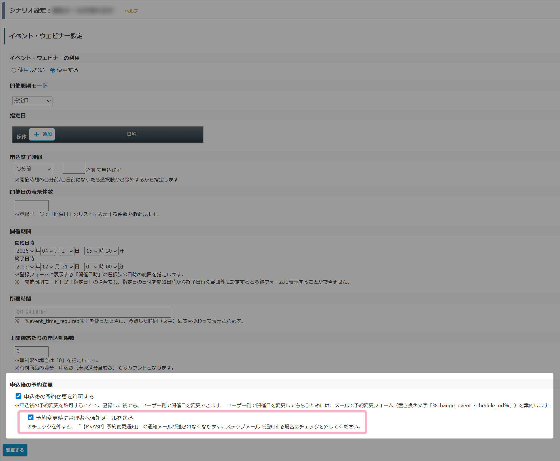Image resolution: width=560 pixels, height=461 pixels.
Task: Click the 所要時間 text field
Action: [93, 312]
